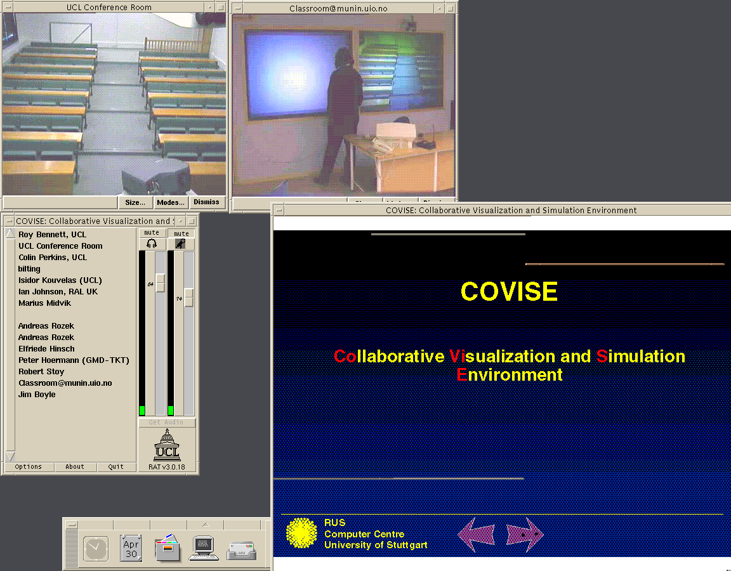Screen dimensions: 731x571
Task: Select Roy Bennett, UCL in the participant list
Action: [52, 235]
